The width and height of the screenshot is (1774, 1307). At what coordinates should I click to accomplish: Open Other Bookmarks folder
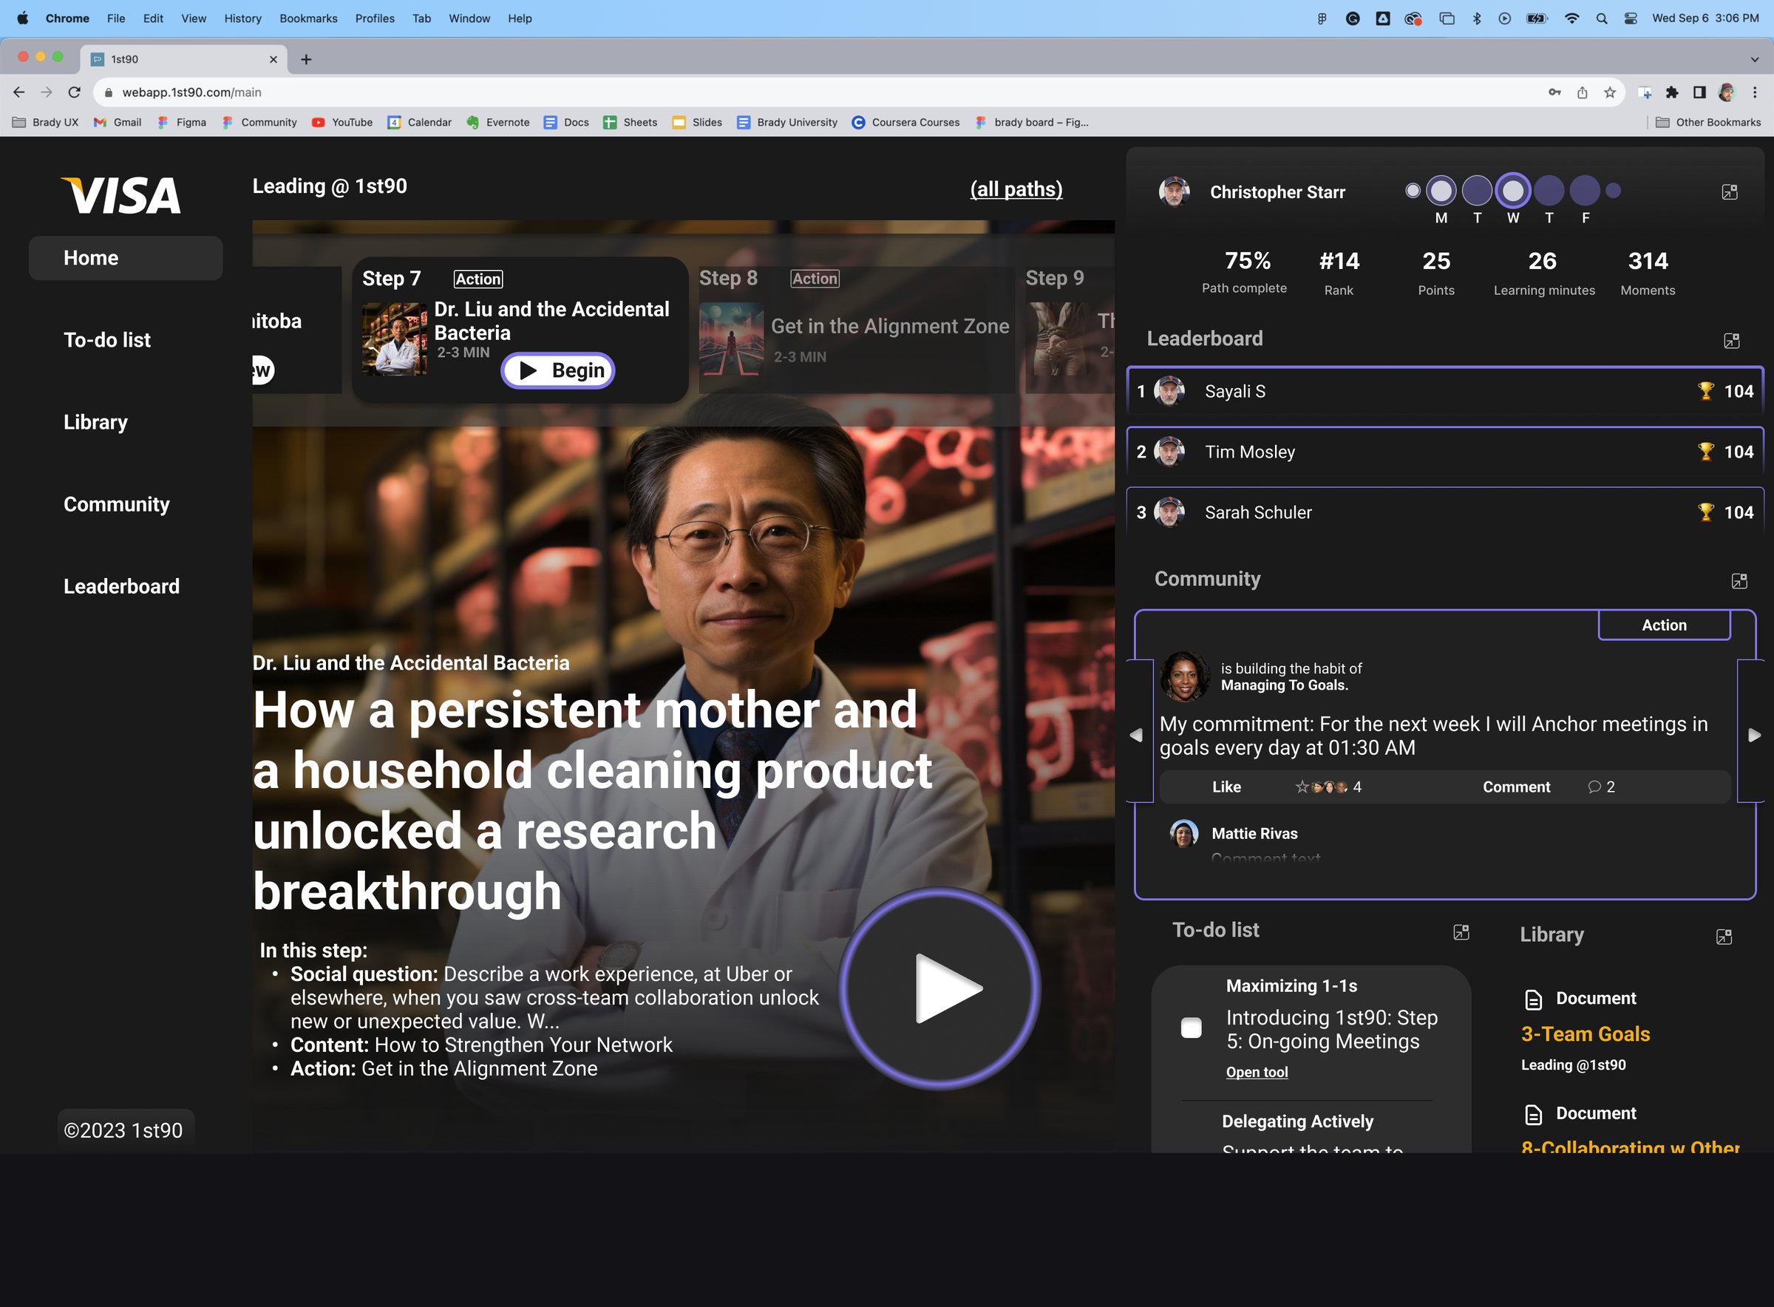pyautogui.click(x=1707, y=123)
